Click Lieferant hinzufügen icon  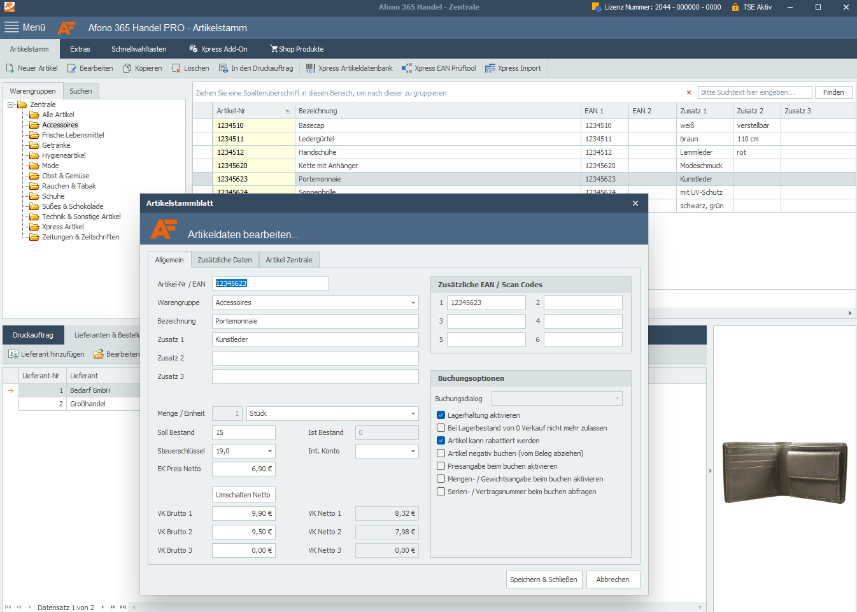point(13,354)
